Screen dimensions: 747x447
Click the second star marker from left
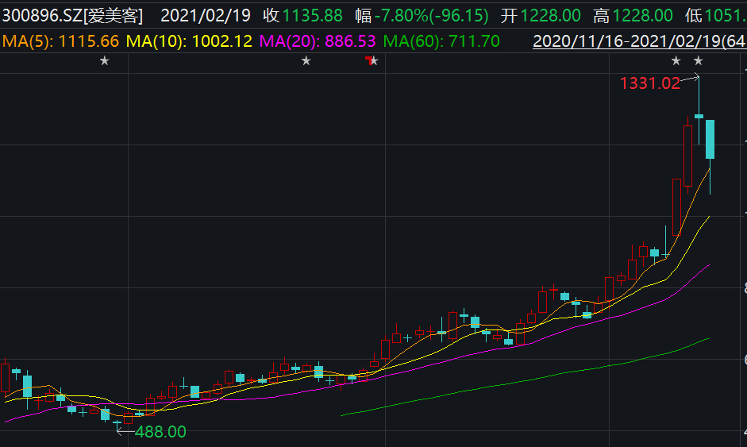(306, 61)
